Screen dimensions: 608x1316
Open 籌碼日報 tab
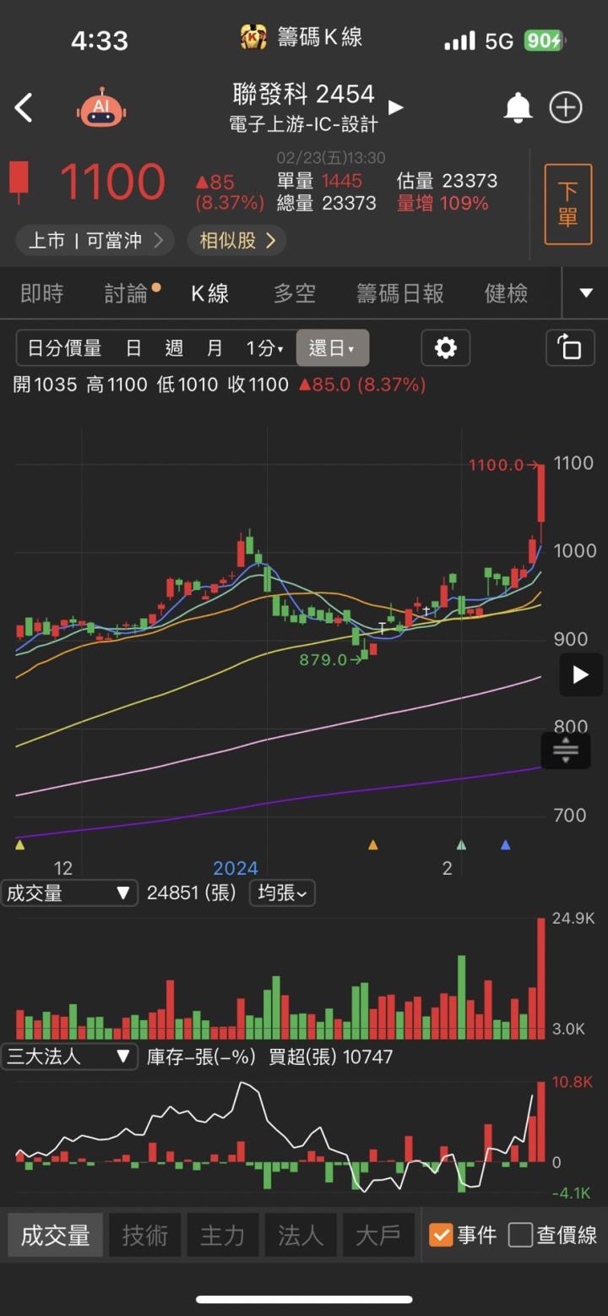pyautogui.click(x=400, y=293)
